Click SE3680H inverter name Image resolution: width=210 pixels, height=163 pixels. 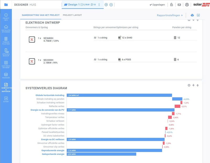click(x=48, y=38)
